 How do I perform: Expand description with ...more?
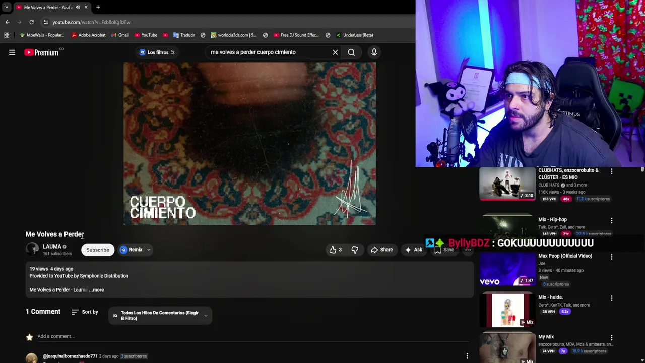coord(96,290)
